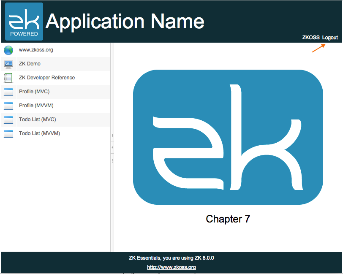Click the notebook icon beside ZK Developer Reference

click(x=8, y=78)
